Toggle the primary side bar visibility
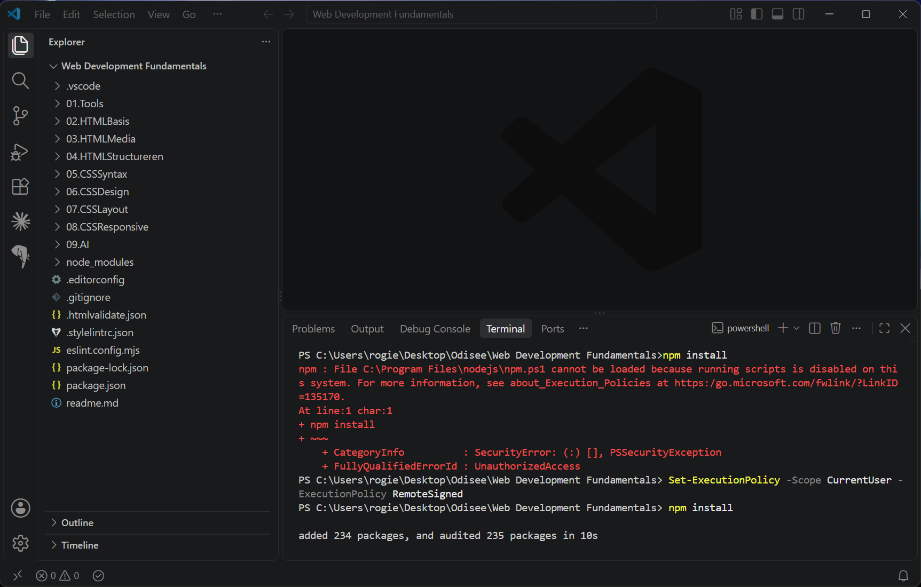This screenshot has height=587, width=921. pyautogui.click(x=757, y=14)
